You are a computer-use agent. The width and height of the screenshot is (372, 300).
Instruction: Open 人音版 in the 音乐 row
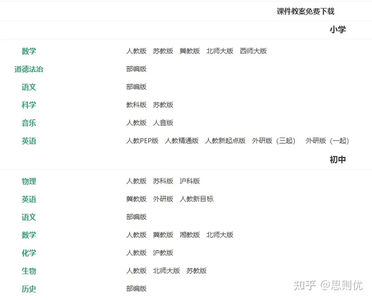[x=163, y=123]
